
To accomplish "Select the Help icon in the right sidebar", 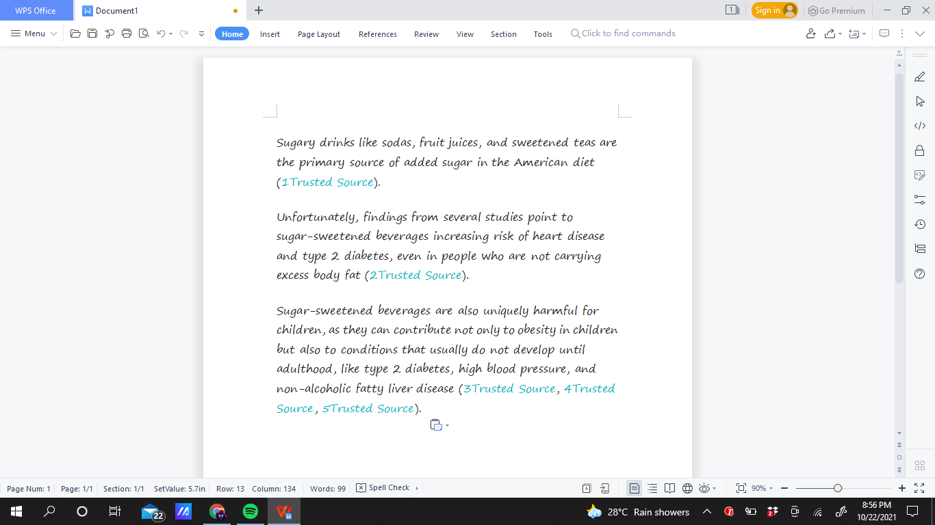I will 920,273.
